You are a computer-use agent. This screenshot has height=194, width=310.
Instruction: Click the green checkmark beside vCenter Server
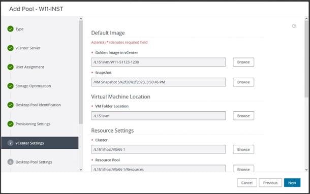11,48
